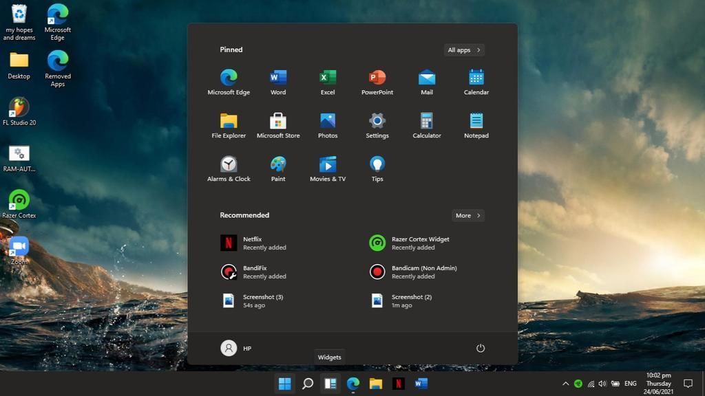Open the Razer Cortex tray icon
The image size is (705, 396).
coord(578,384)
